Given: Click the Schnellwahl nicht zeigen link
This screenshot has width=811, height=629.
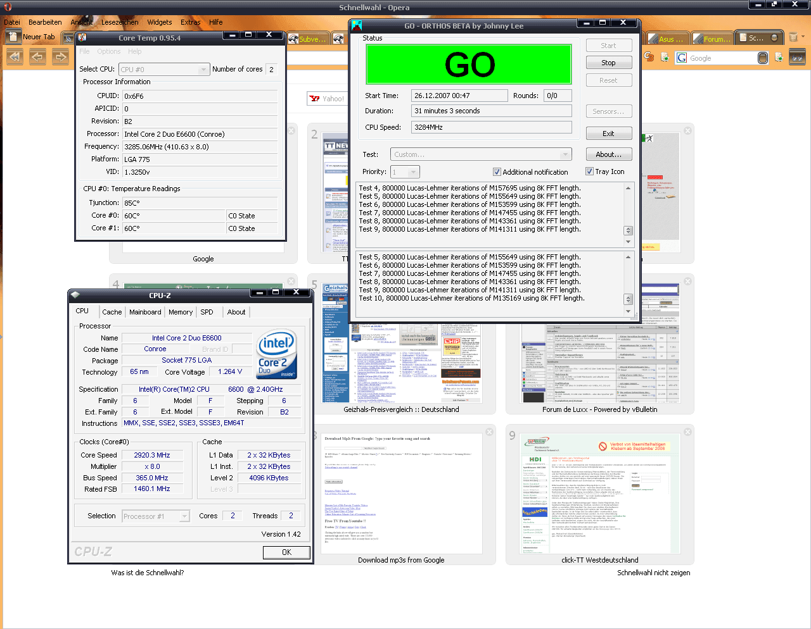Looking at the screenshot, I should 654,573.
